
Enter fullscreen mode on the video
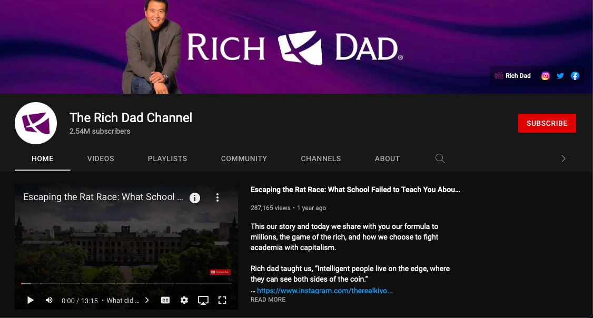coord(222,300)
